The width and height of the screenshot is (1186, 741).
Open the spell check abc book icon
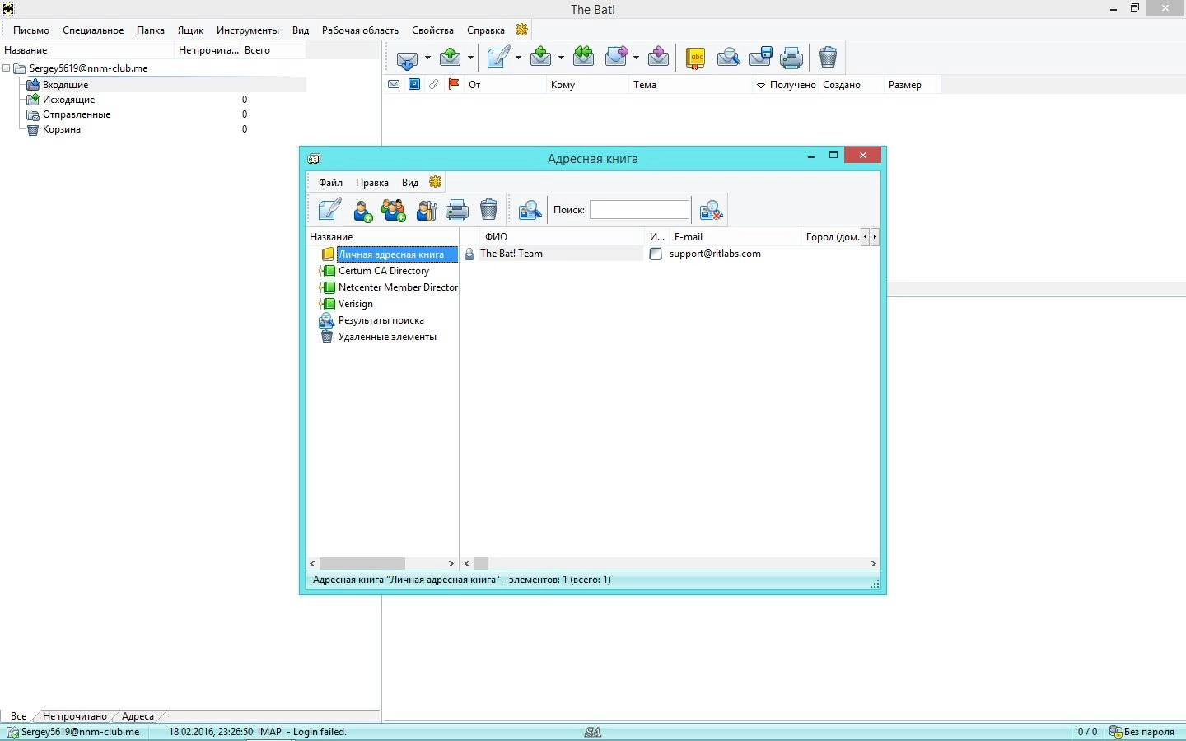[x=696, y=58]
